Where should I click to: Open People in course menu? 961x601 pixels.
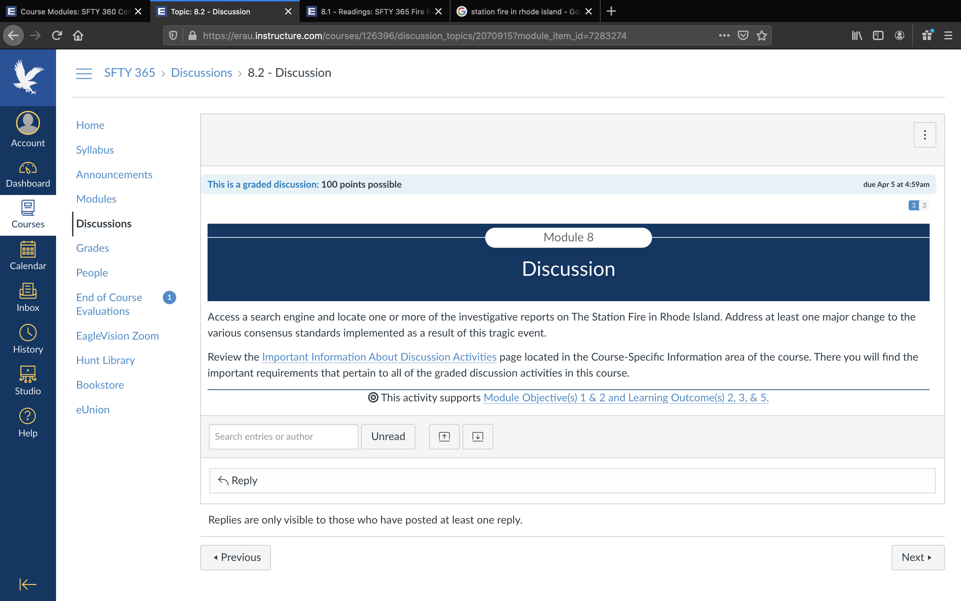(92, 273)
